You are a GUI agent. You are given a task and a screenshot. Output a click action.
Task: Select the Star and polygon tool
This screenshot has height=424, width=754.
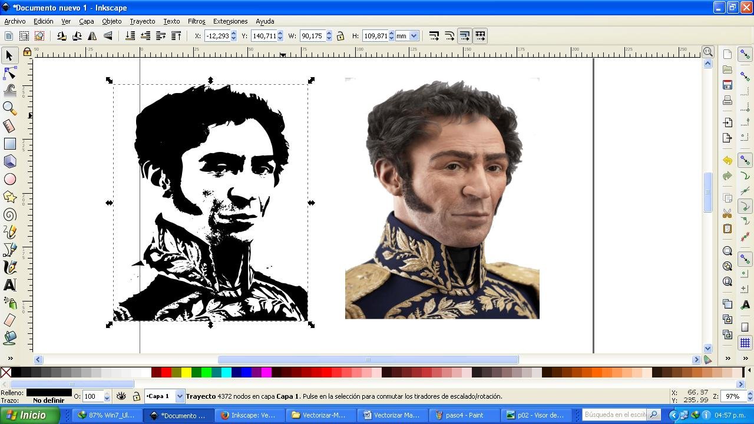(x=9, y=197)
